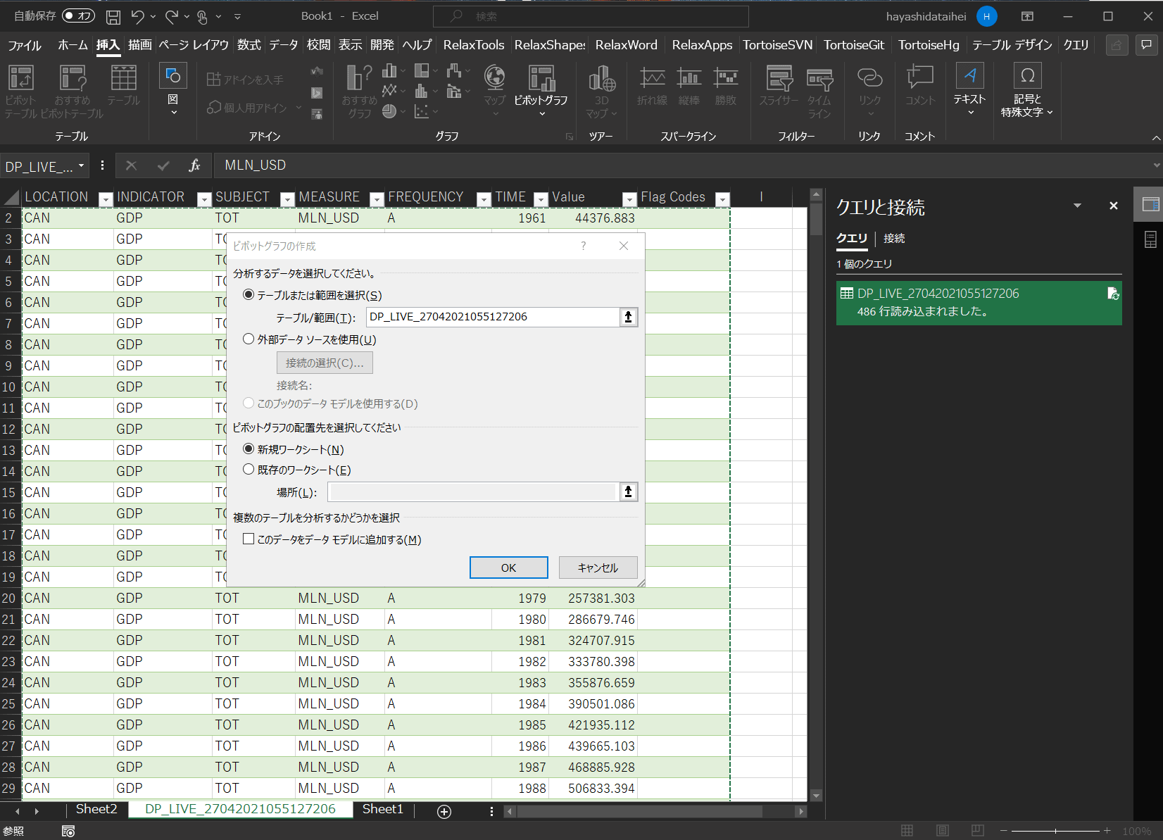This screenshot has width=1163, height=840.
Task: Click the OK button in dialog
Action: [508, 568]
